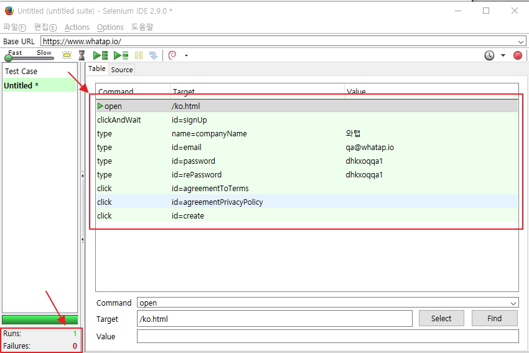The width and height of the screenshot is (529, 353).
Task: Open the 편집(E) menu
Action: [x=45, y=27]
